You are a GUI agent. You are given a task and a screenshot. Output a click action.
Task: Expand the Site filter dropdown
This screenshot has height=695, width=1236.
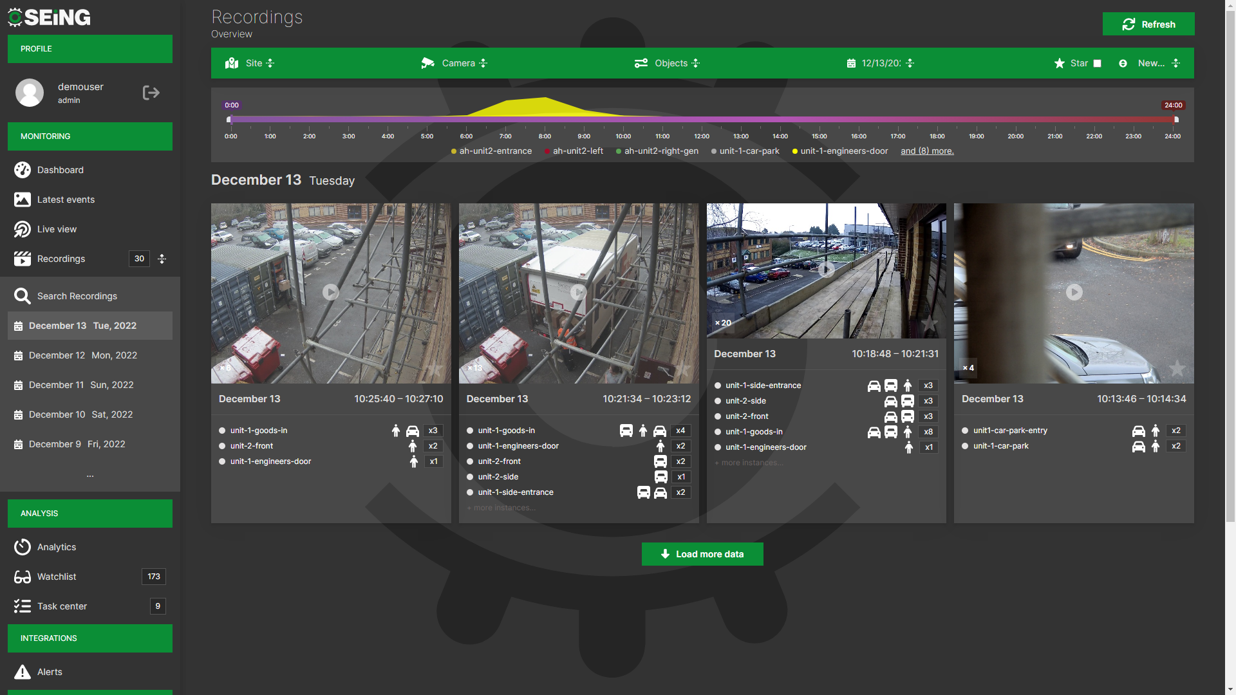(270, 63)
